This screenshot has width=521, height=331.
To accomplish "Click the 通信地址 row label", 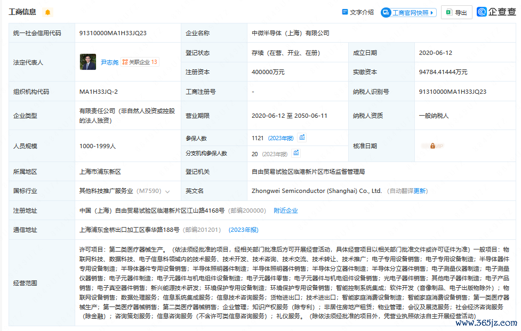I will pos(25,230).
